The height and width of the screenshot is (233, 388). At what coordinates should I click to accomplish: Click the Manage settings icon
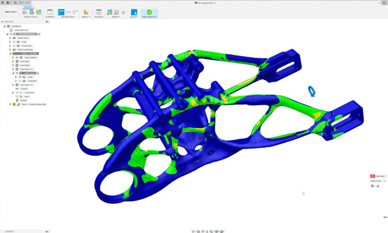(99, 12)
